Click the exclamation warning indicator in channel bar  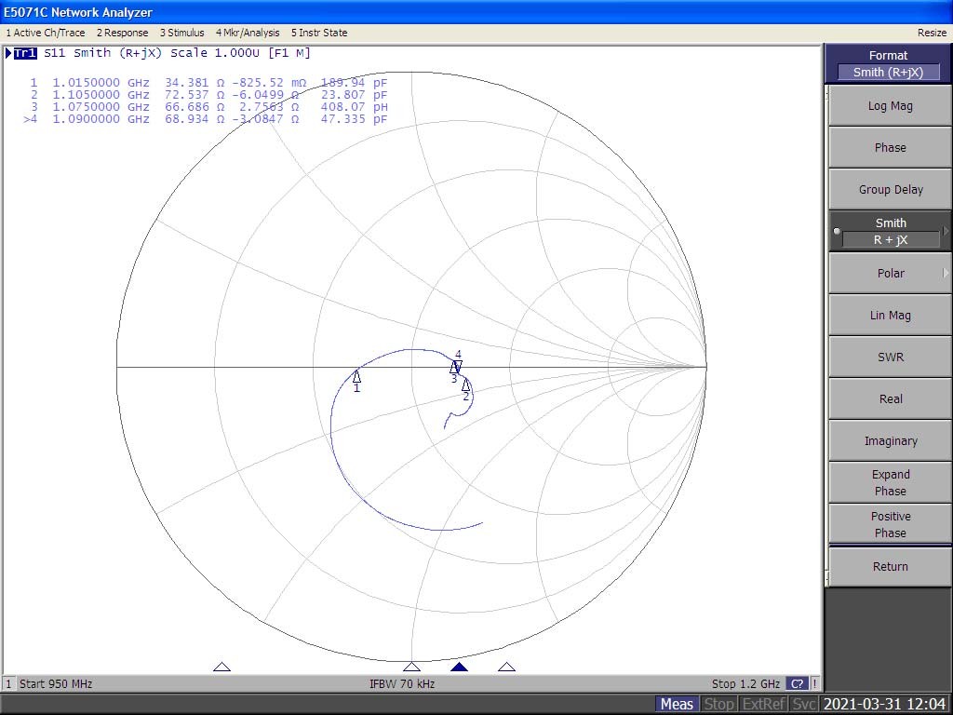814,684
